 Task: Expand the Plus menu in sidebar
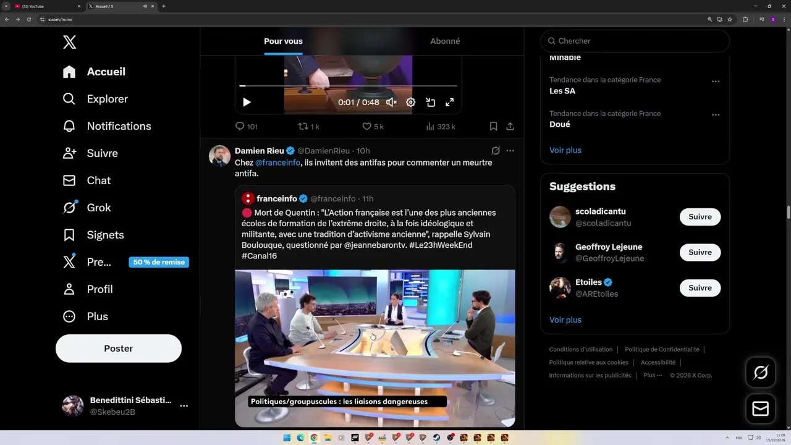[x=85, y=316]
